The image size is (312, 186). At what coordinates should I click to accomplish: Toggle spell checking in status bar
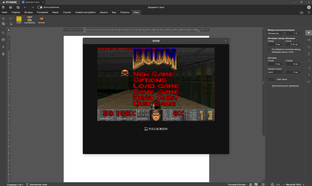[x=256, y=184]
